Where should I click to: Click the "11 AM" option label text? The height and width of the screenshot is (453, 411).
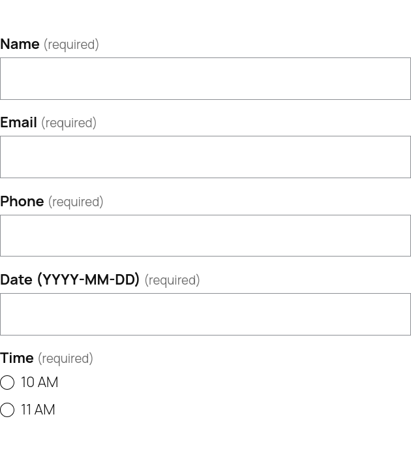click(x=38, y=410)
